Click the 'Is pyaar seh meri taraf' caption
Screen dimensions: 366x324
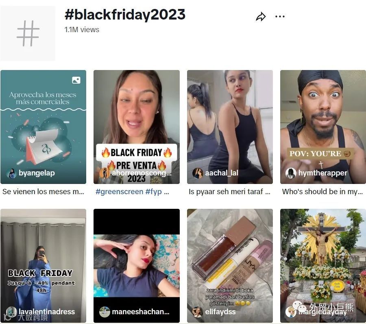(x=229, y=192)
